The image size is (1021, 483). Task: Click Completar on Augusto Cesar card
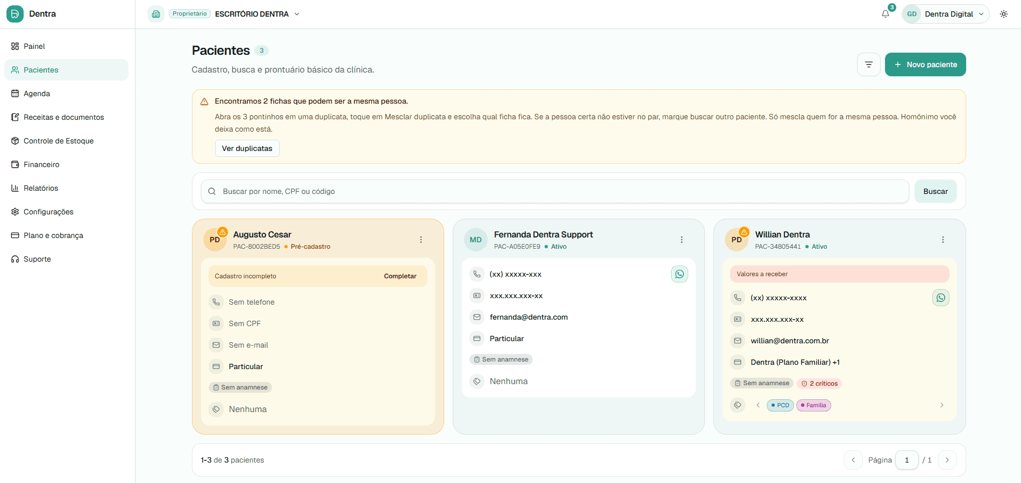click(400, 276)
